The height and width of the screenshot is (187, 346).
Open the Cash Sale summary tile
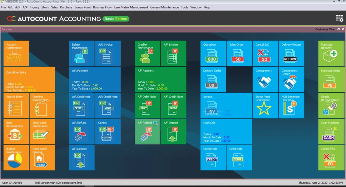coord(226,131)
